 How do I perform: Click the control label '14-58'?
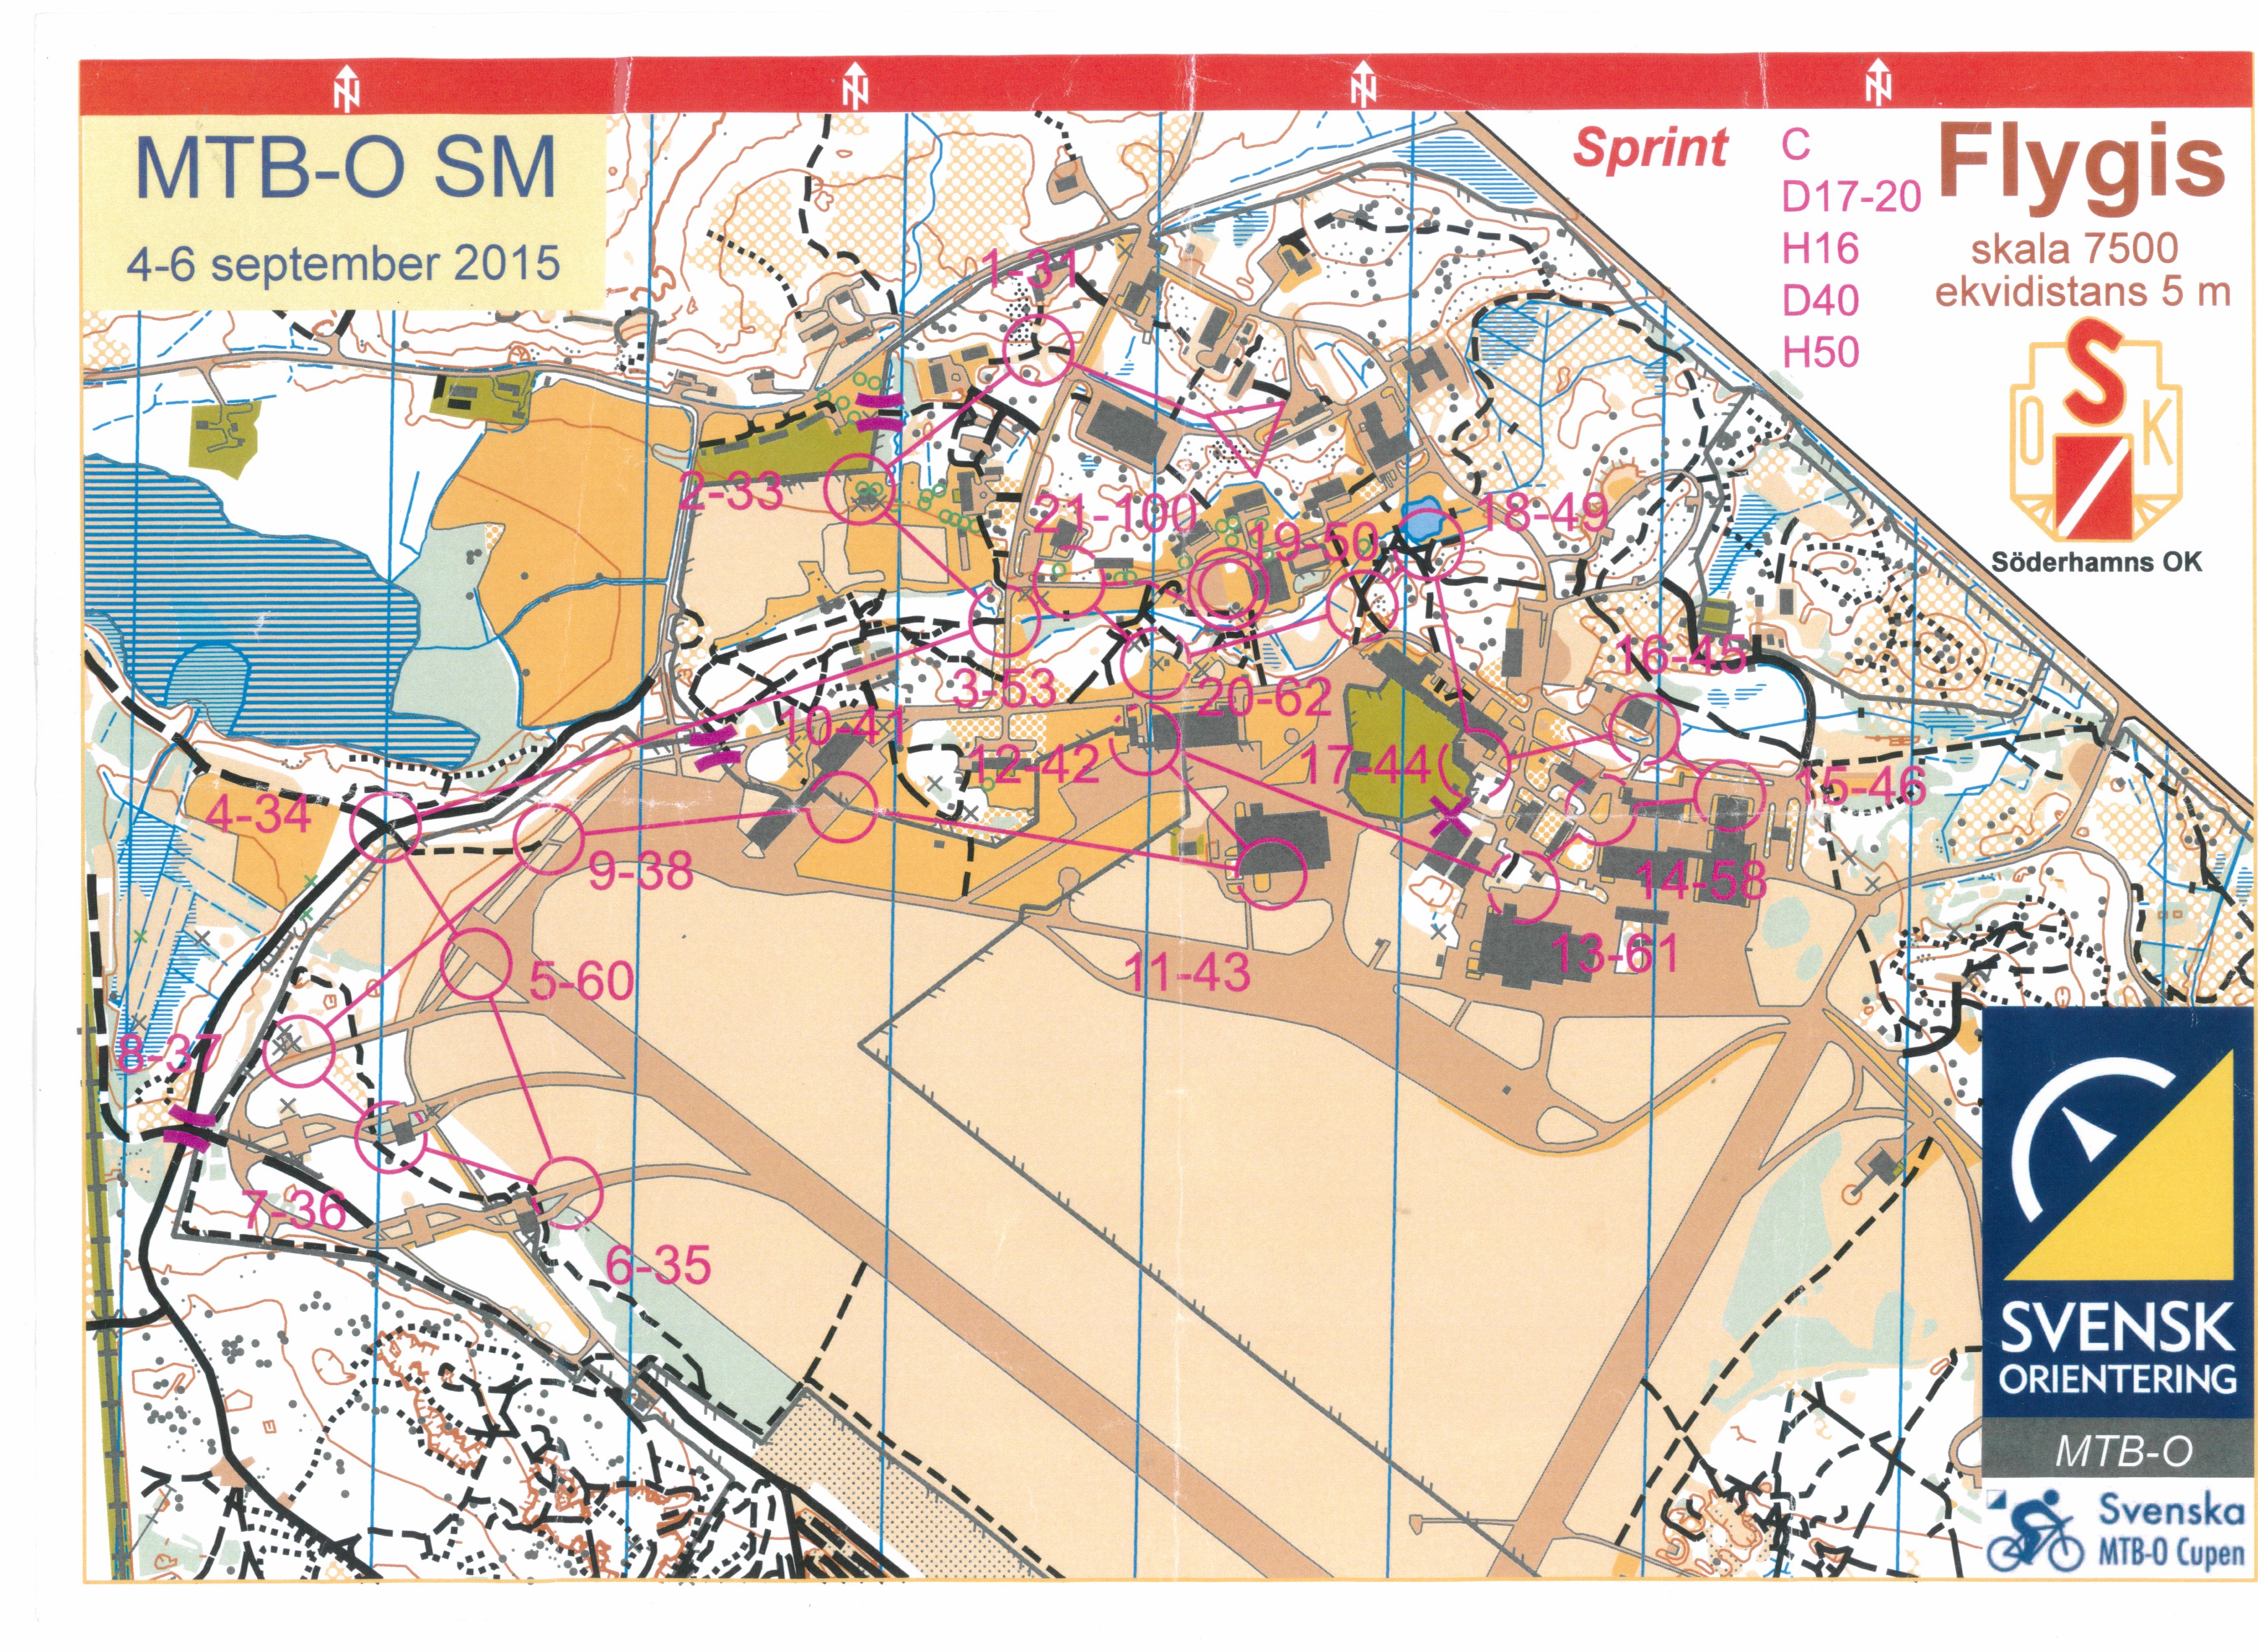click(1702, 880)
